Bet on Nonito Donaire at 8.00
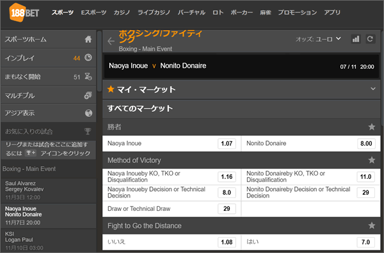Image resolution: width=384 pixels, height=253 pixels. 366,144
